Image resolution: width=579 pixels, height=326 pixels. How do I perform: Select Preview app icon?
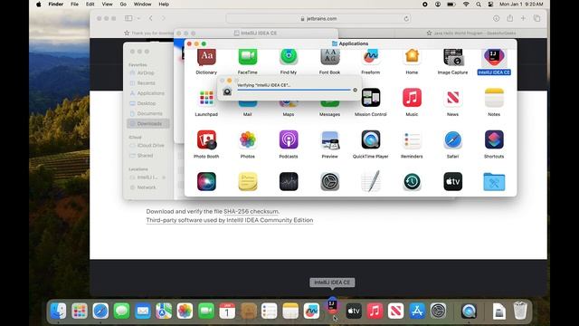coord(329,139)
